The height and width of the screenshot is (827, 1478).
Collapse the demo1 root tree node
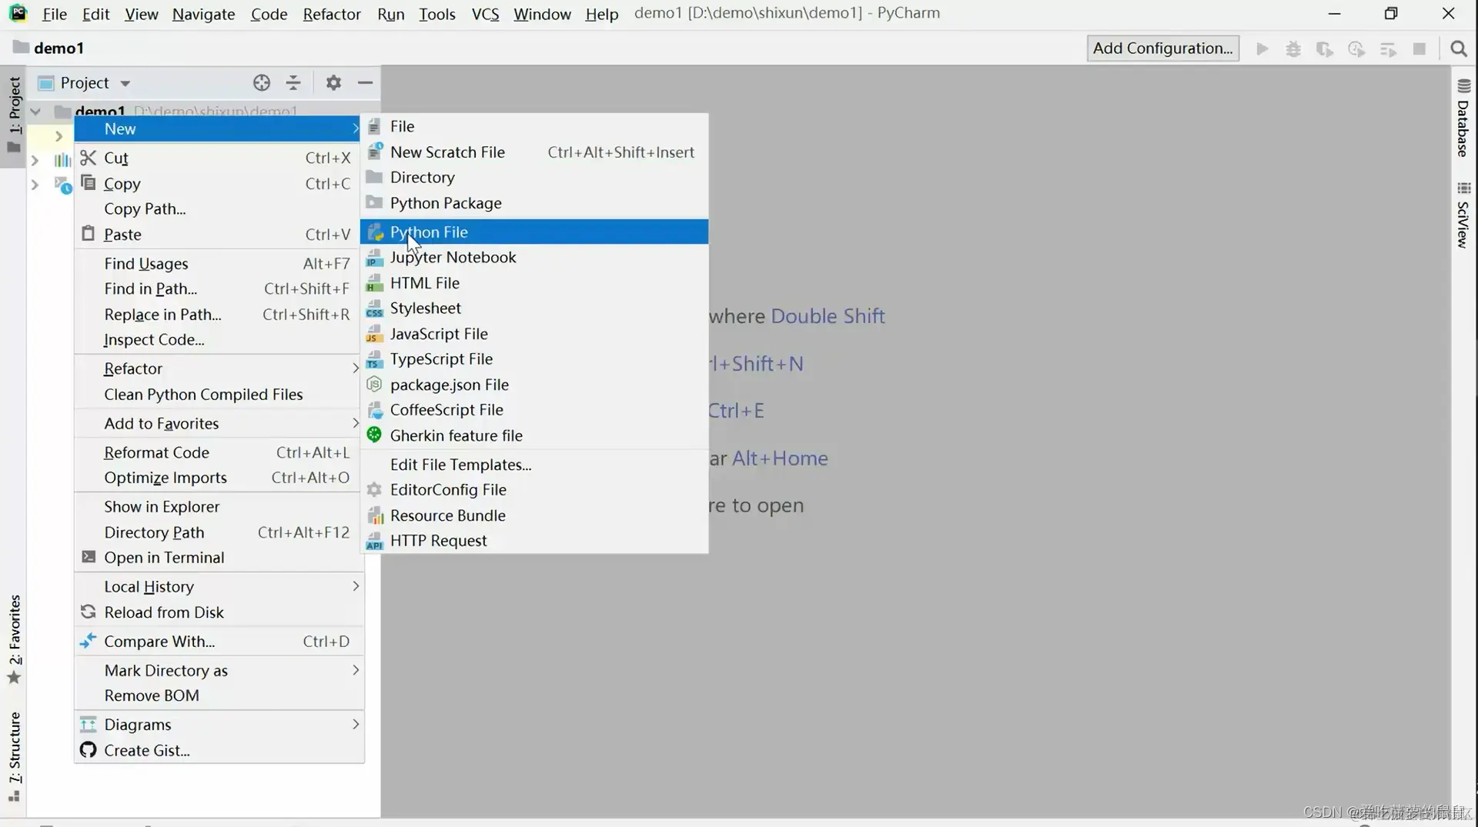click(35, 112)
